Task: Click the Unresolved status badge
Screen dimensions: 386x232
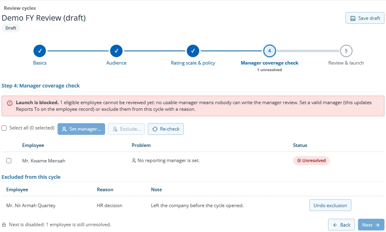Action: [x=311, y=161]
